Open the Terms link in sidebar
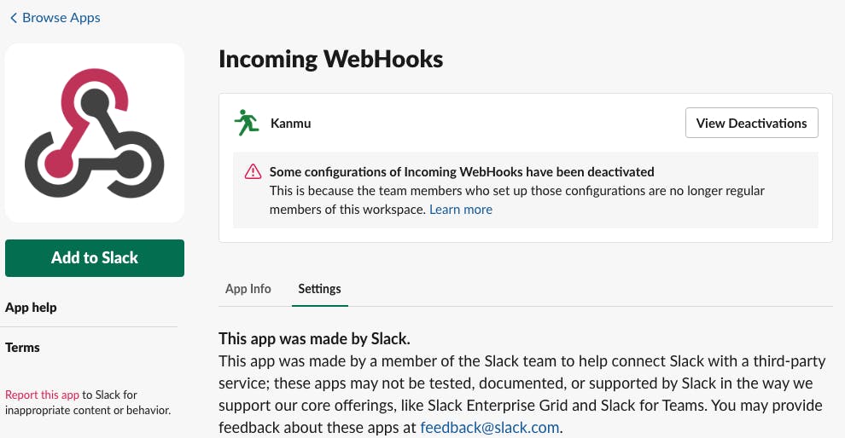 22,348
